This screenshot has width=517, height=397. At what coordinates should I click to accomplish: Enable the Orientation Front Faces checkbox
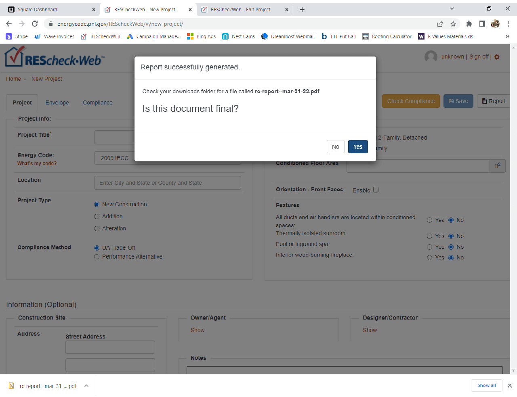tap(376, 190)
